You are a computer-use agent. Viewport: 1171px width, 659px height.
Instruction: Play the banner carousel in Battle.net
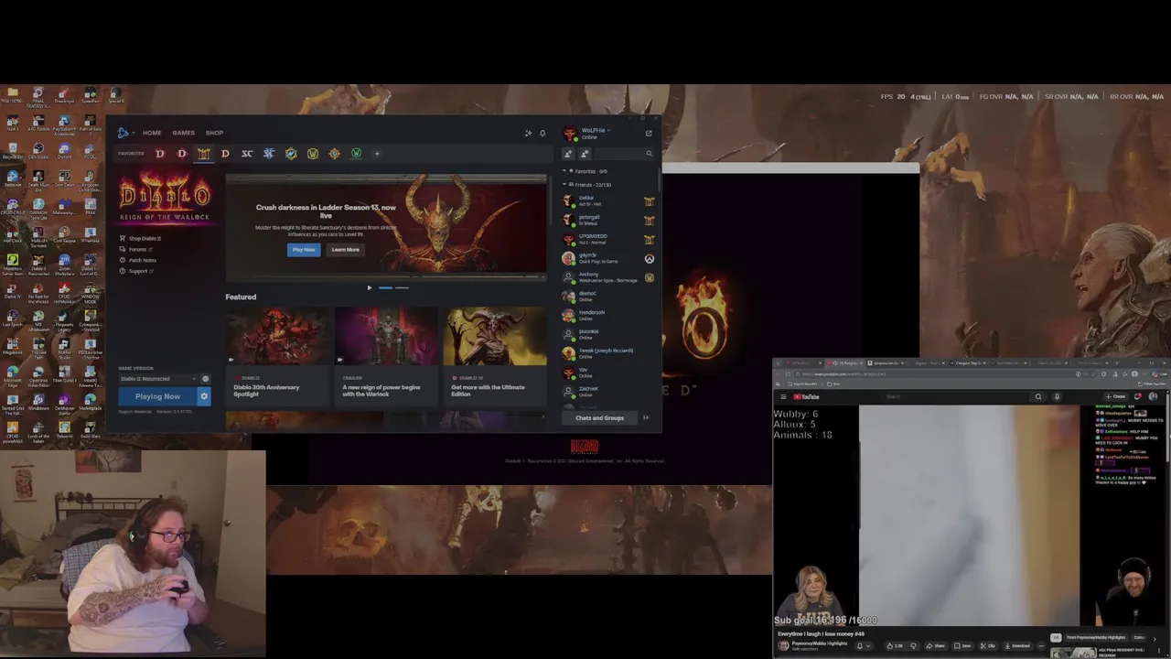pos(370,287)
